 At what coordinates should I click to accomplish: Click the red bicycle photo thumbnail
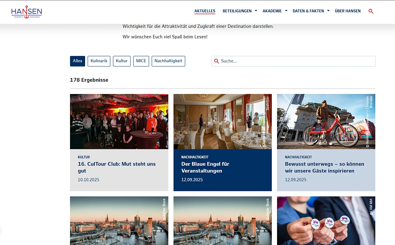click(326, 122)
